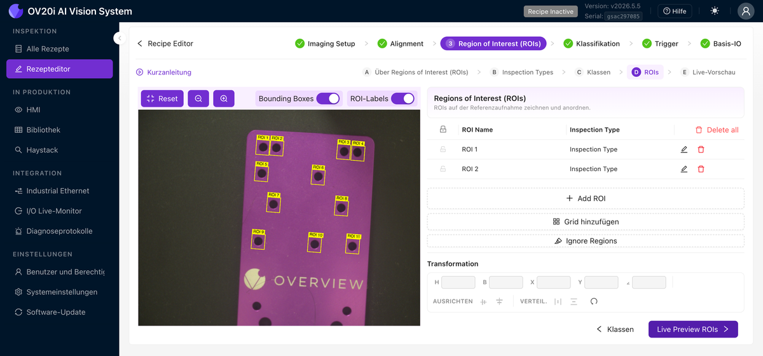Turn off the ROI-Labels switch

tap(402, 99)
